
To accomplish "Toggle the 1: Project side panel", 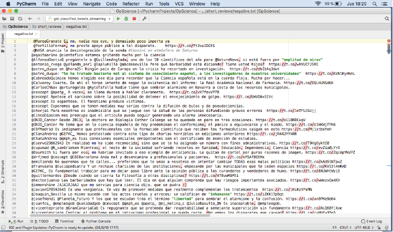I will pos(3,42).
